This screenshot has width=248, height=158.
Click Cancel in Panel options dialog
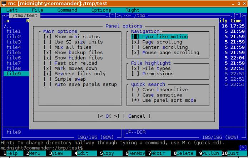click(137, 116)
